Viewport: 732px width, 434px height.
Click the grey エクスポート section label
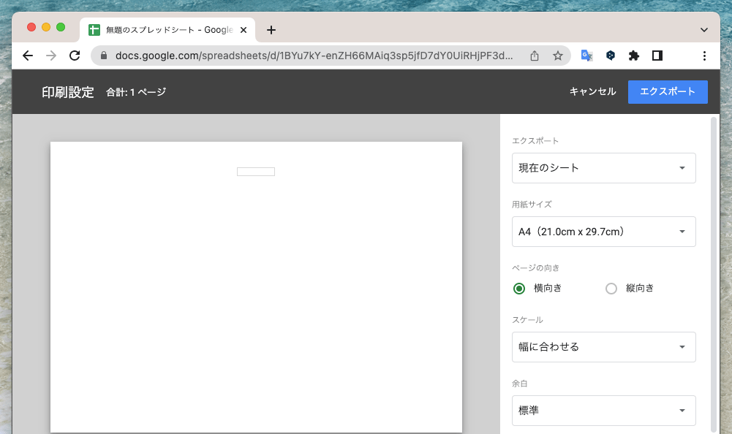pyautogui.click(x=535, y=141)
